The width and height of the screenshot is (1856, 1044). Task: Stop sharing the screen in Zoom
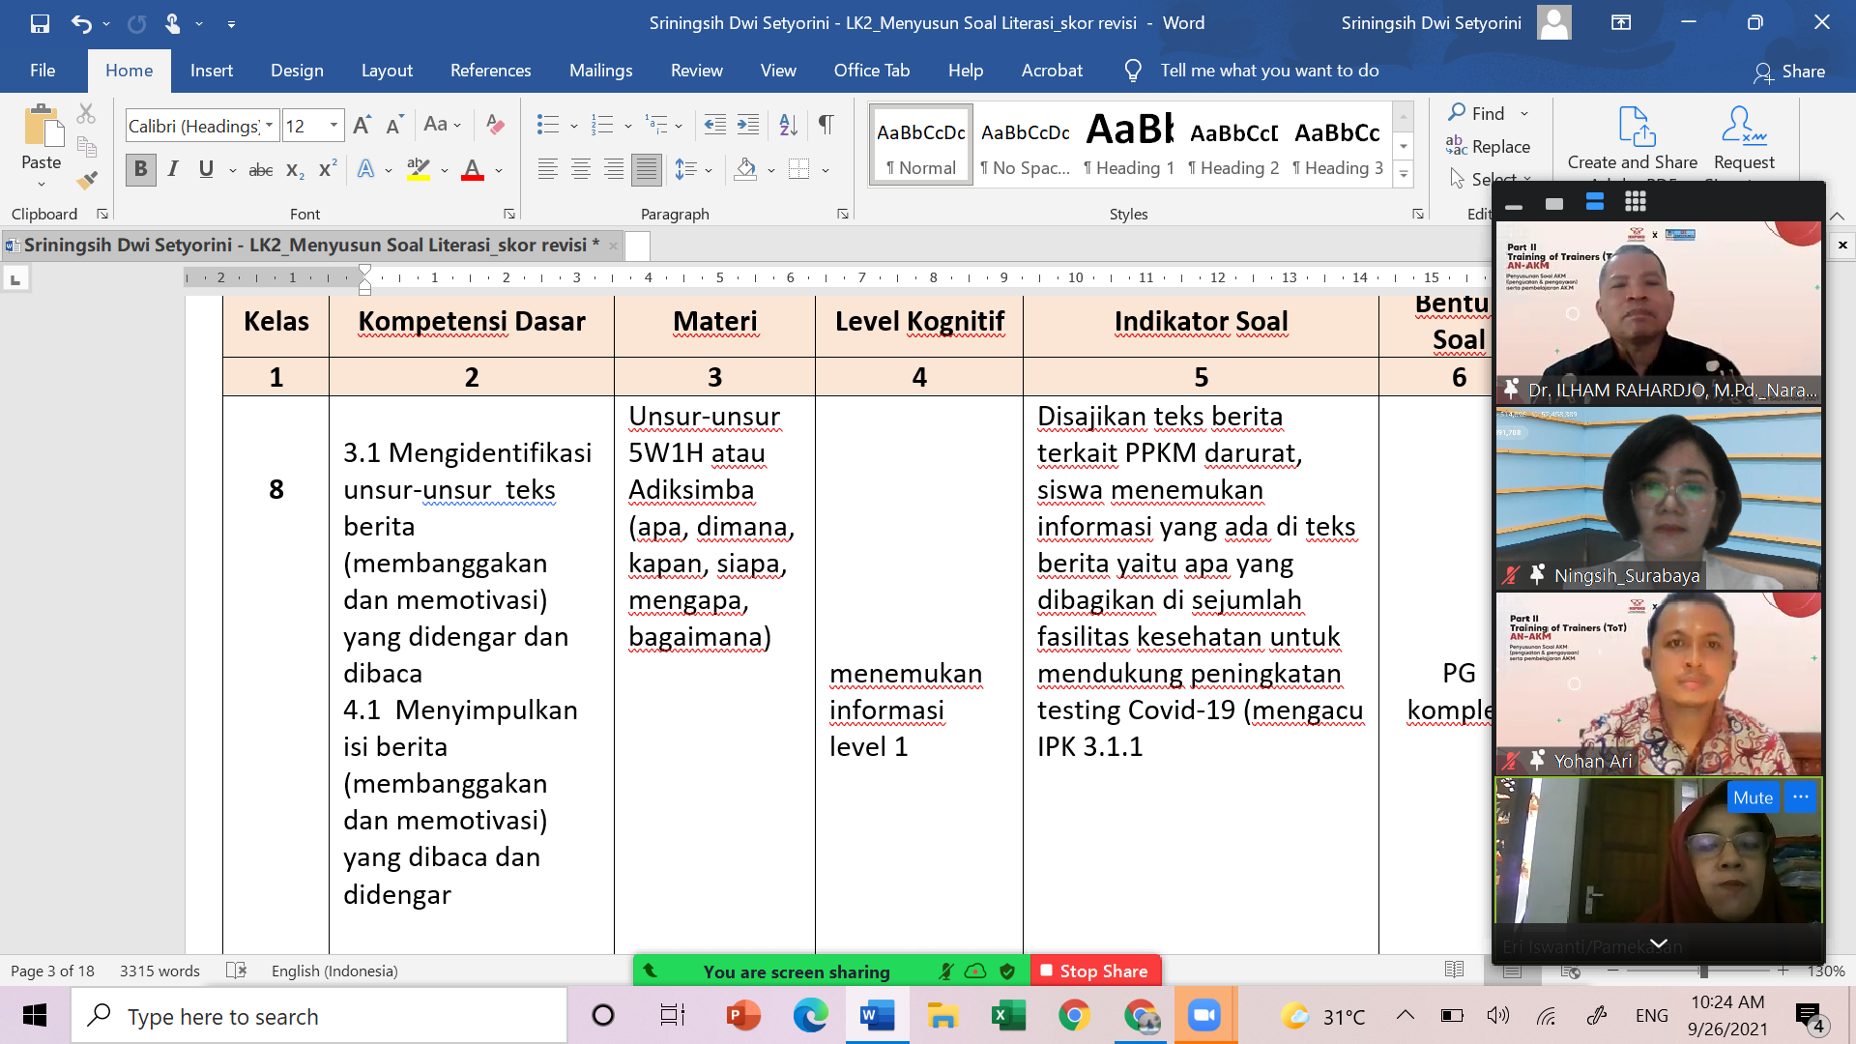pos(1095,971)
